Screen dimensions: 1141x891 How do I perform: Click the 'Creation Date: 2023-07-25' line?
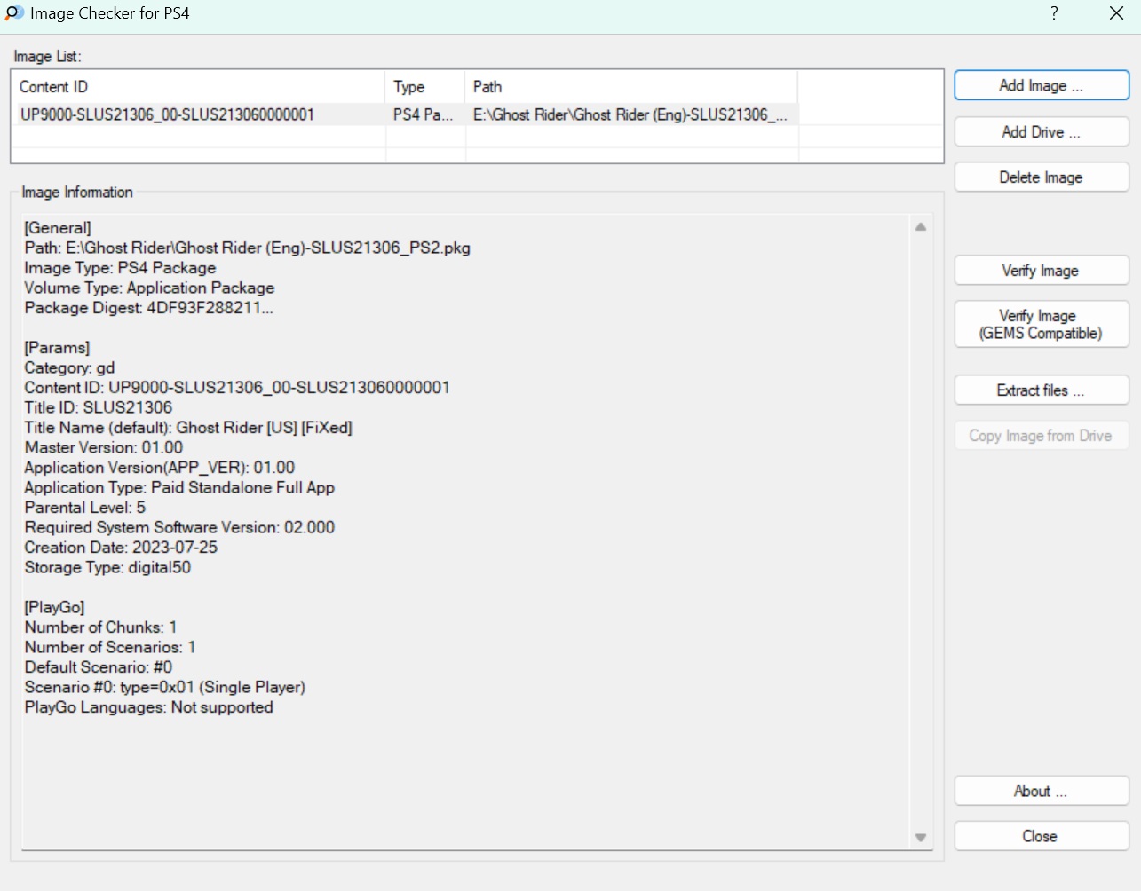pyautogui.click(x=121, y=548)
